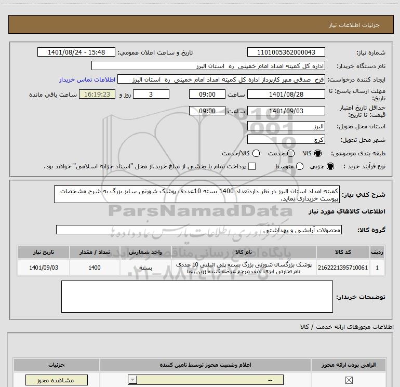
Task: Click the شرح کلی نیاز description box
Action: [197, 194]
